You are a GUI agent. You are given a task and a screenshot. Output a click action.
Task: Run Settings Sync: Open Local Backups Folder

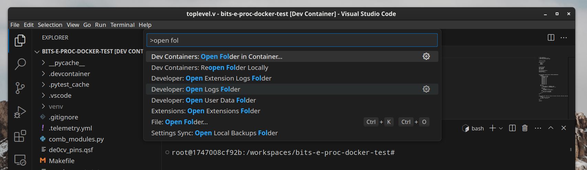tap(292, 133)
